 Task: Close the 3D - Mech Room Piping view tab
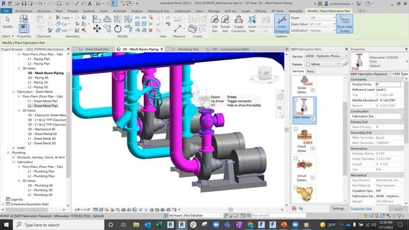162,49
